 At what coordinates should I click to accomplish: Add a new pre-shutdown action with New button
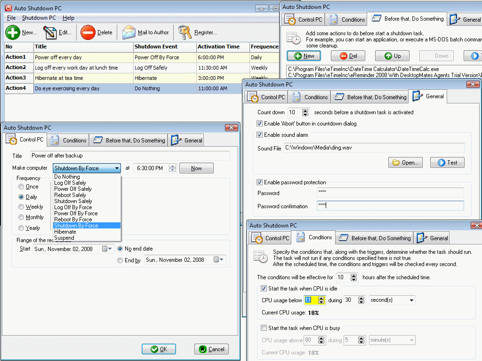tap(304, 55)
